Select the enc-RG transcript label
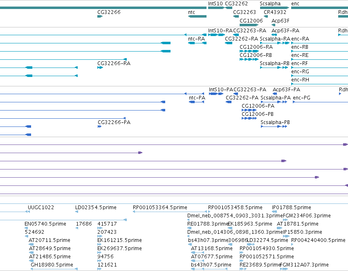348x271 pixels. [300, 72]
